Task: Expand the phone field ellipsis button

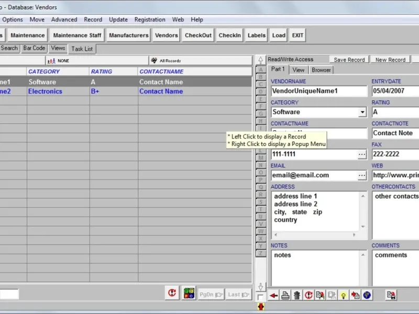Action: (362, 154)
